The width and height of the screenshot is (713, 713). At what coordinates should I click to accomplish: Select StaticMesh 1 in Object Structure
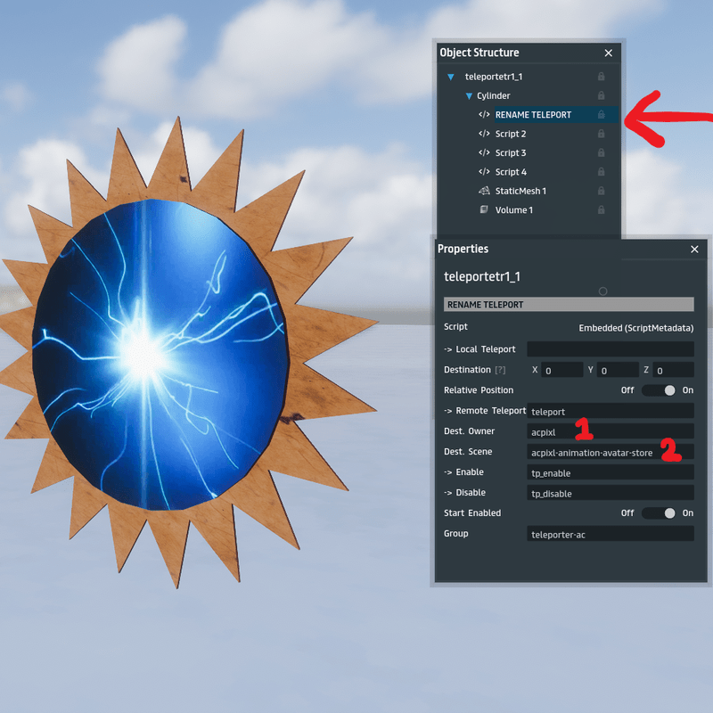point(520,191)
